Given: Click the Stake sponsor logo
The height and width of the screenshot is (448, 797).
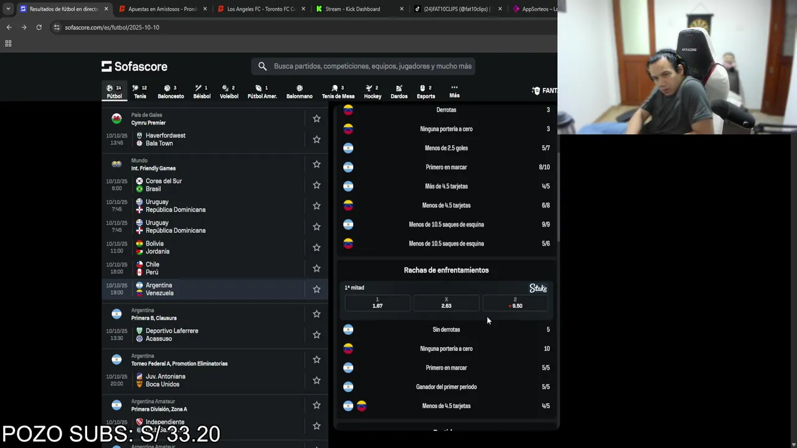Looking at the screenshot, I should [x=538, y=288].
